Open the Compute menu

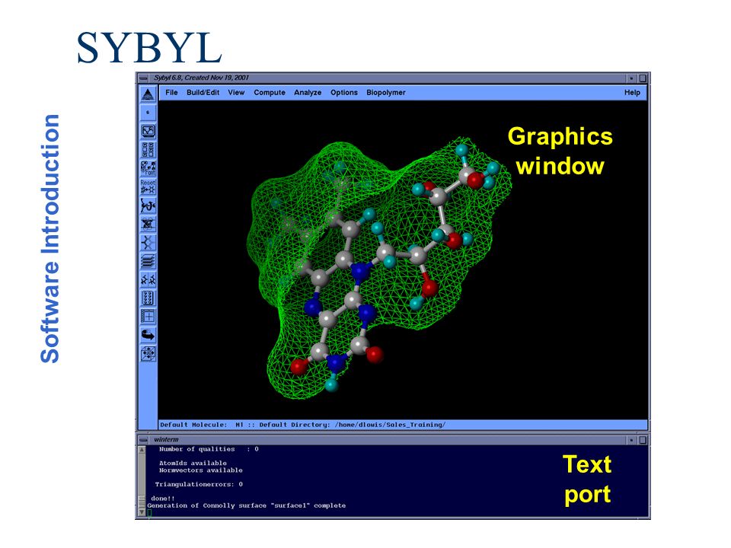tap(270, 92)
